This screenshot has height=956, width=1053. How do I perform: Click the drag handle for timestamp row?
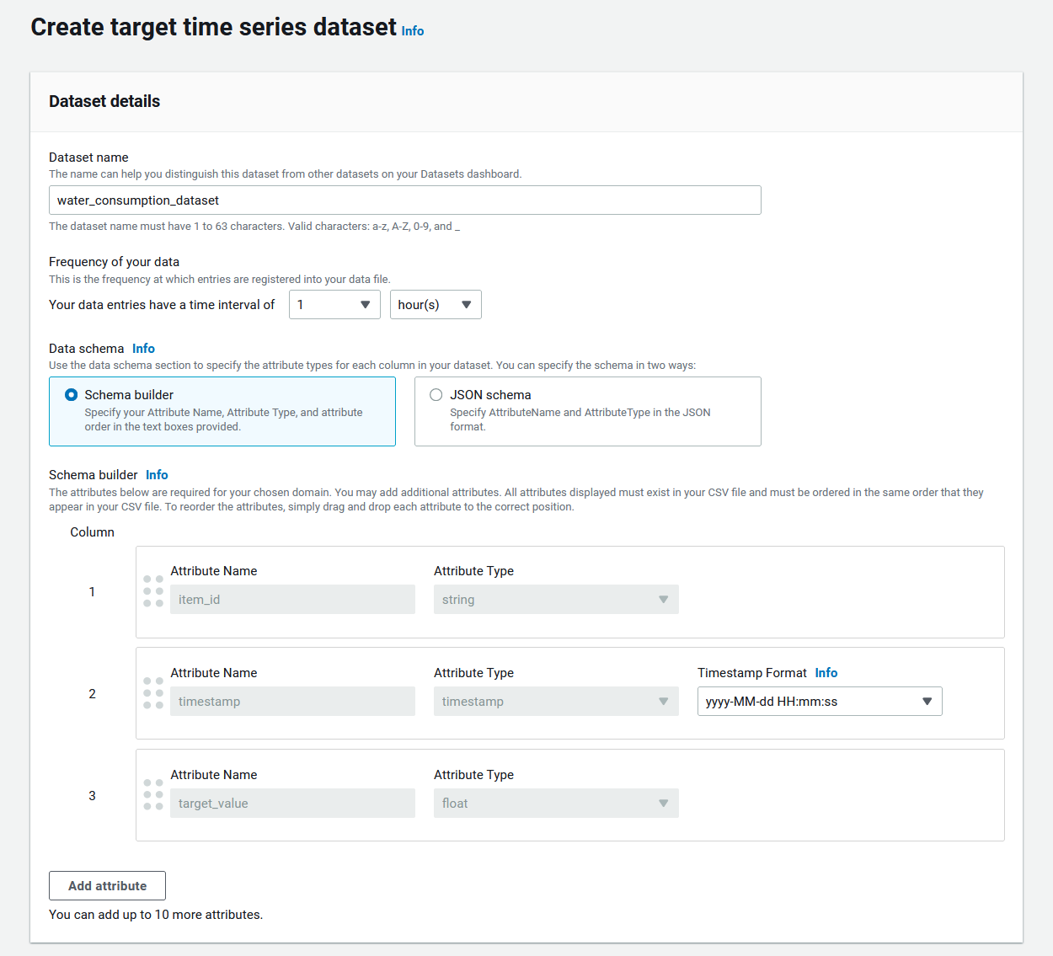(x=153, y=693)
